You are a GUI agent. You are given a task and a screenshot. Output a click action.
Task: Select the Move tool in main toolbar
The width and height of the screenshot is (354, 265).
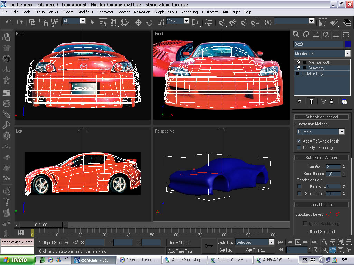pyautogui.click(x=138, y=22)
